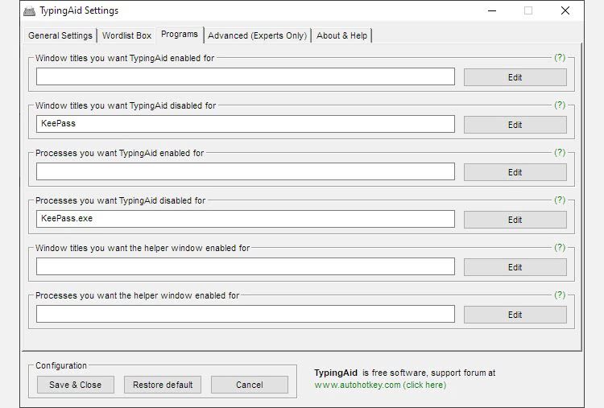Click Save & Close button
This screenshot has height=408, width=604.
(76, 385)
